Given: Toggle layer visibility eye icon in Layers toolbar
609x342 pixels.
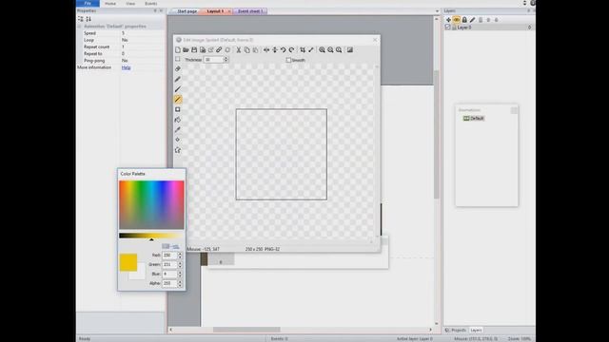Looking at the screenshot, I should click(457, 19).
